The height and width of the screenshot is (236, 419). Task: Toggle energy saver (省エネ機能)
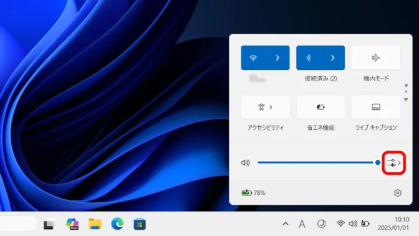(320, 107)
